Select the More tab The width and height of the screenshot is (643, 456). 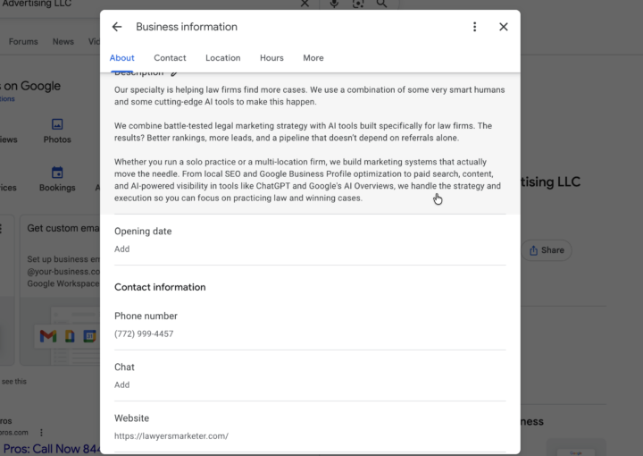coord(313,58)
